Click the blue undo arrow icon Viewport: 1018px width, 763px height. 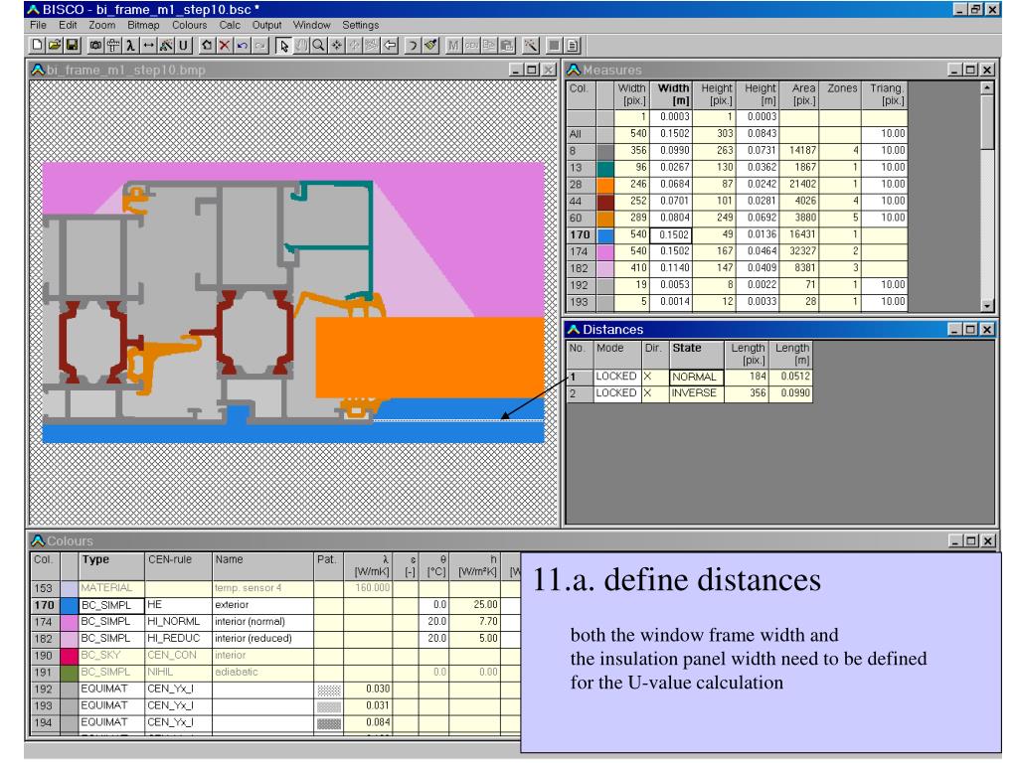pyautogui.click(x=243, y=46)
